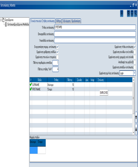The width and height of the screenshot is (138, 167).
Task: Enable Εμφάνιση συνόλων ανά σελίδα checkbox
Action: tap(135, 52)
